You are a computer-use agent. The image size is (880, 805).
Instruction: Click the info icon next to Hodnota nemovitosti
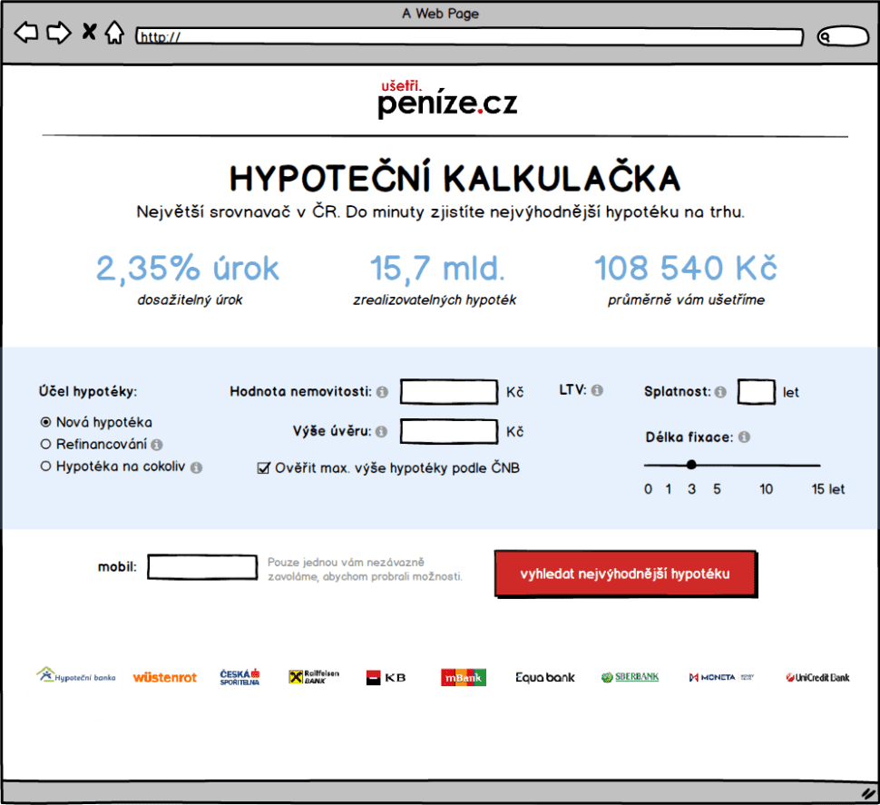(382, 392)
